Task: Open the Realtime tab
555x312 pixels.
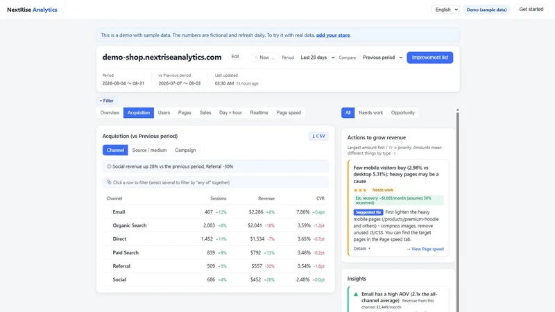Action: 259,112
